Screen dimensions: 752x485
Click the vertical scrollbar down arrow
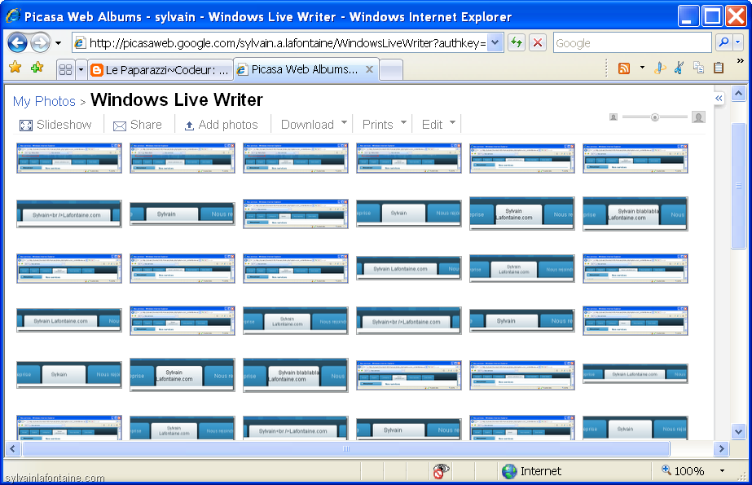pos(739,431)
